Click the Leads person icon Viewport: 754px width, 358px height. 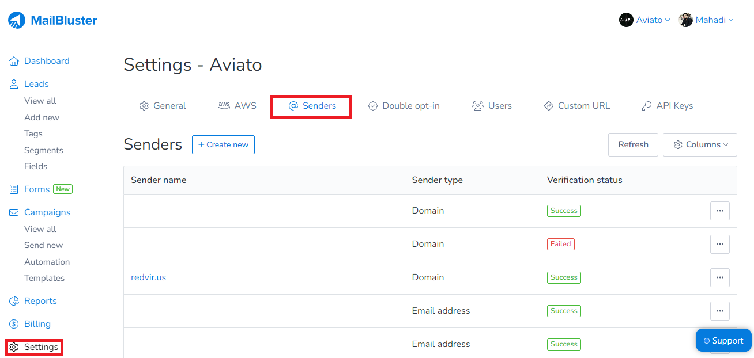(14, 84)
